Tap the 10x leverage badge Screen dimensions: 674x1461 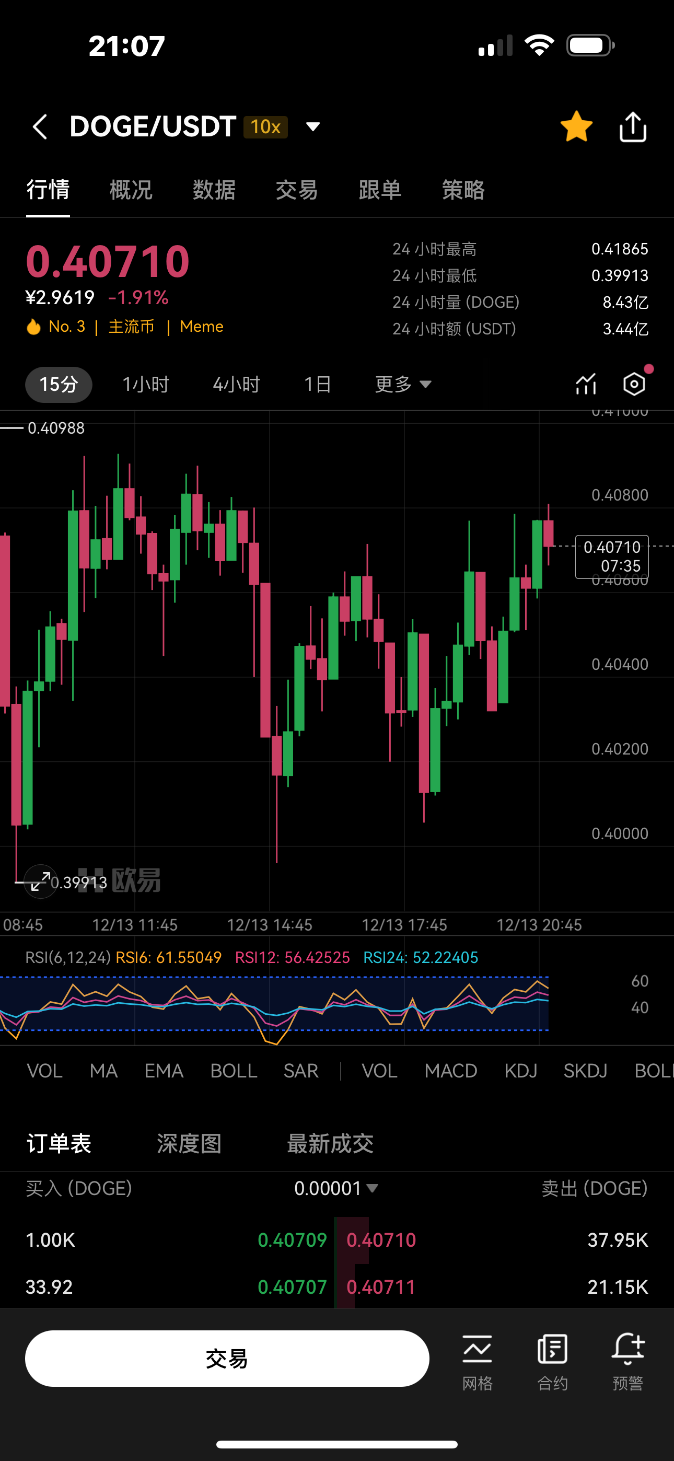265,126
